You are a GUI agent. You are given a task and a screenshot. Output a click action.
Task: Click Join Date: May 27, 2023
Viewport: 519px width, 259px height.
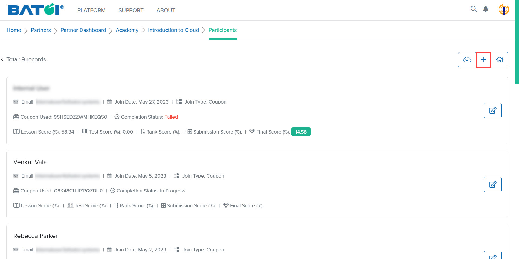[141, 102]
